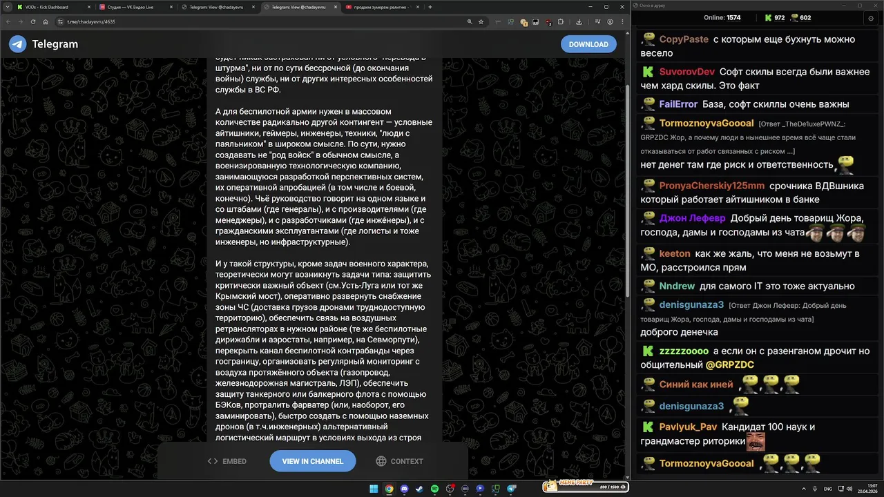Click VIEW IN CHANNEL button

[312, 461]
